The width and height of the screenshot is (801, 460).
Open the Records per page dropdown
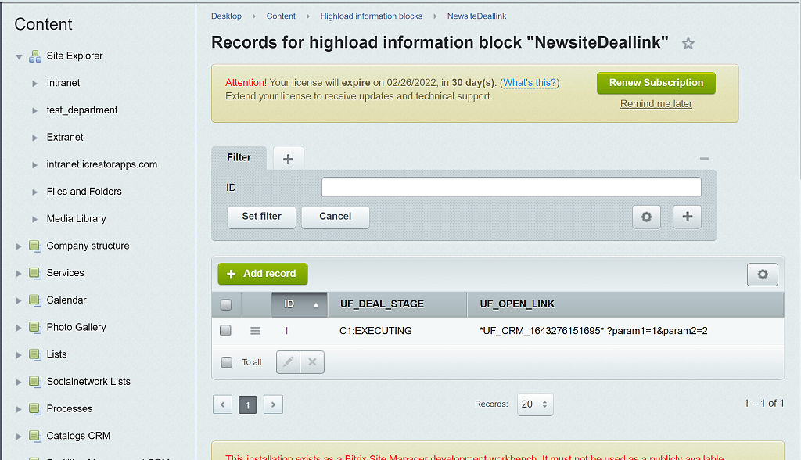pos(536,404)
